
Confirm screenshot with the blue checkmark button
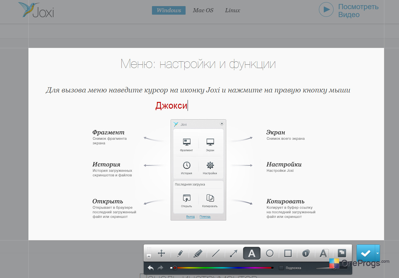[x=366, y=253]
